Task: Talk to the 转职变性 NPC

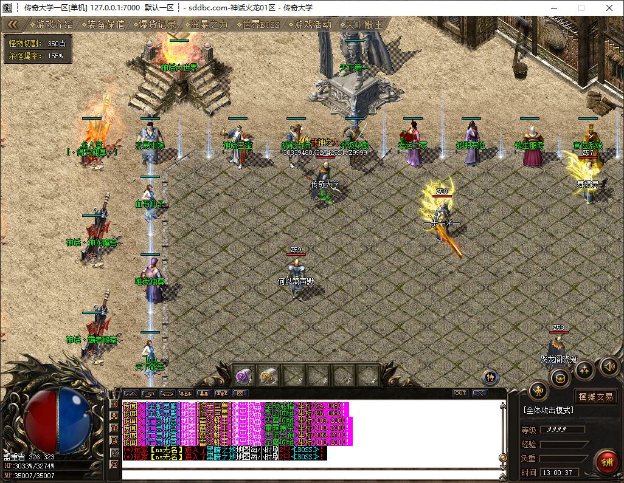Action: [471, 144]
